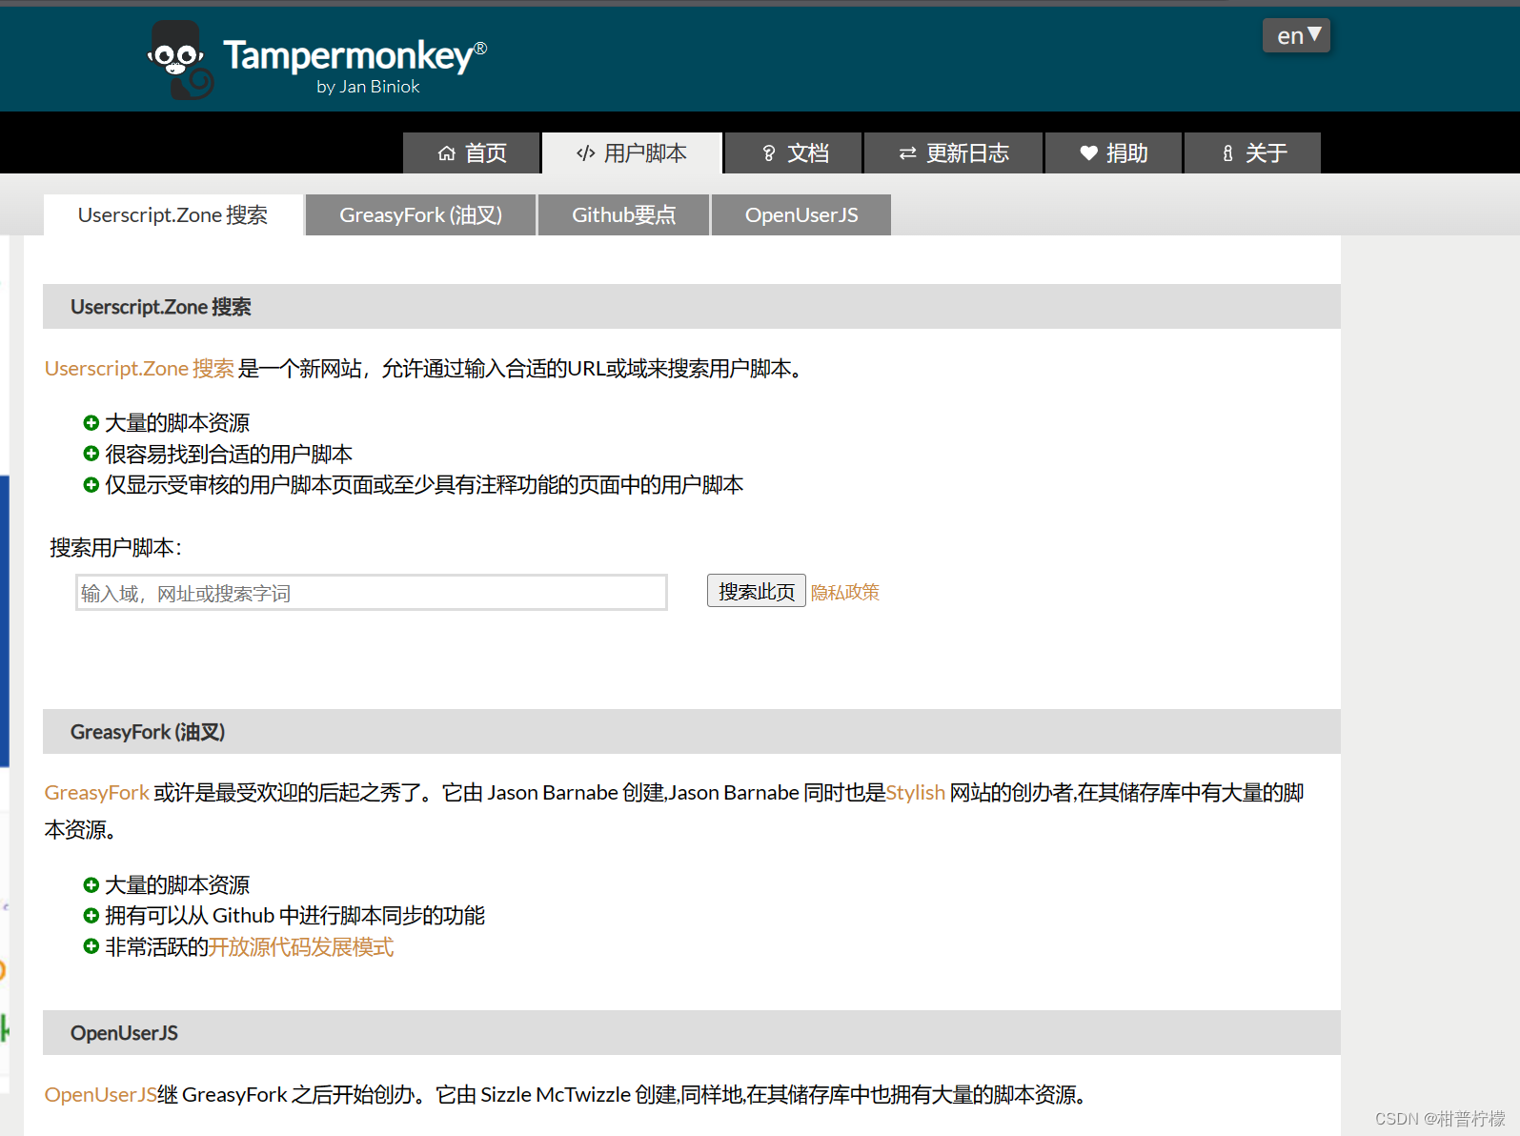This screenshot has height=1136, width=1520.
Task: Open the 首页 home tab
Action: 472,153
